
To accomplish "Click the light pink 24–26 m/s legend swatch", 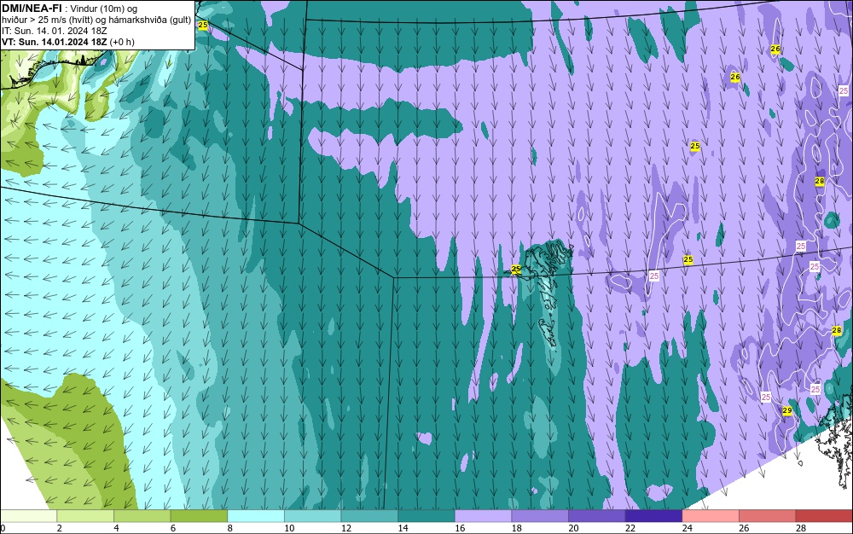I will [x=711, y=516].
